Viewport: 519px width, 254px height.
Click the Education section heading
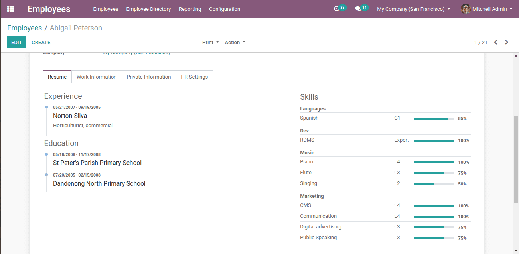pyautogui.click(x=61, y=143)
